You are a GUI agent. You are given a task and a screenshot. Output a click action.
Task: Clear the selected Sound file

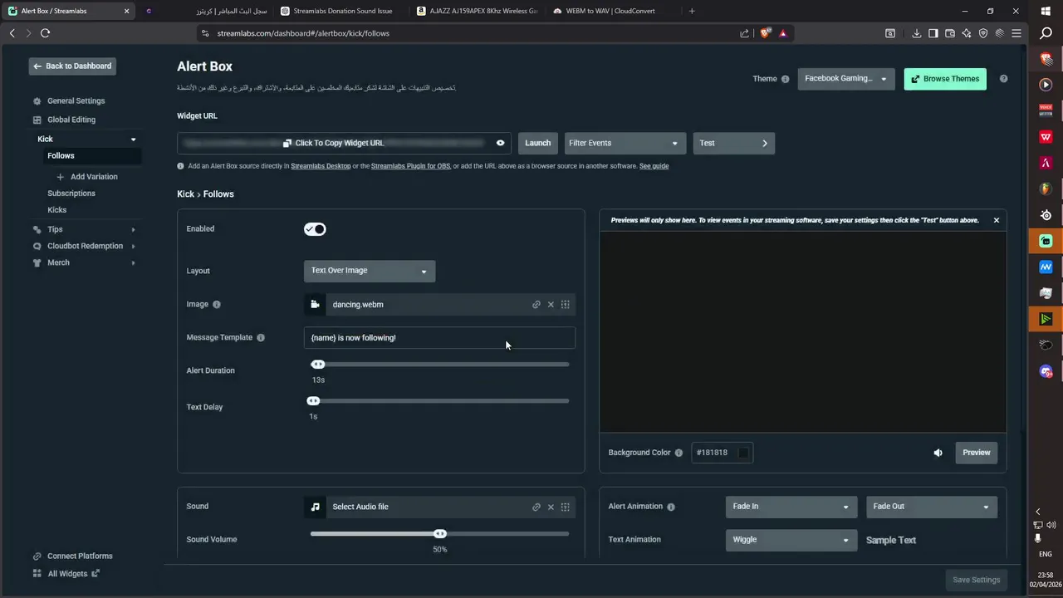coord(551,507)
